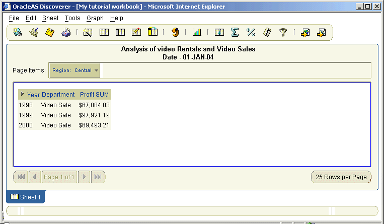
Task: Click the New Worksheet wand icon
Action: pyautogui.click(x=88, y=32)
